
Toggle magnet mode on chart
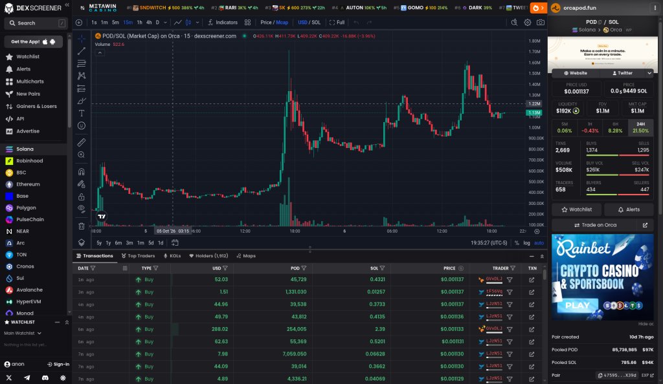click(x=81, y=172)
